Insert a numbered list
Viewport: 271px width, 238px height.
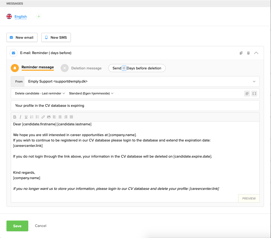32,117
